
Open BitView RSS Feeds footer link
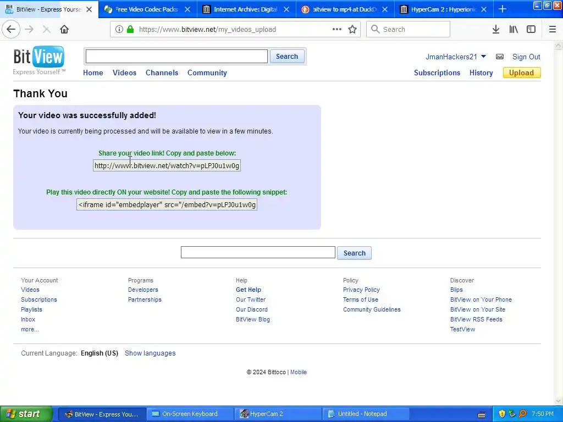click(476, 319)
